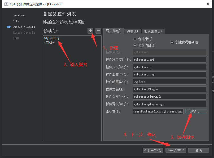Screen dimensions: 214x158
Task: Remove selected widget class with the minus button
Action: coord(98,31)
